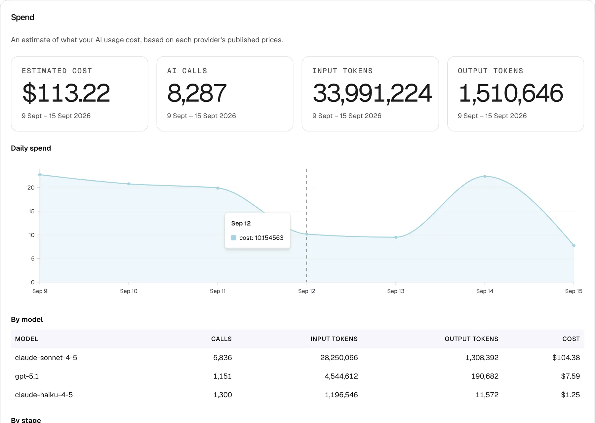The width and height of the screenshot is (595, 423).
Task: Click the 1,300 calls cell for haiku
Action: 222,395
